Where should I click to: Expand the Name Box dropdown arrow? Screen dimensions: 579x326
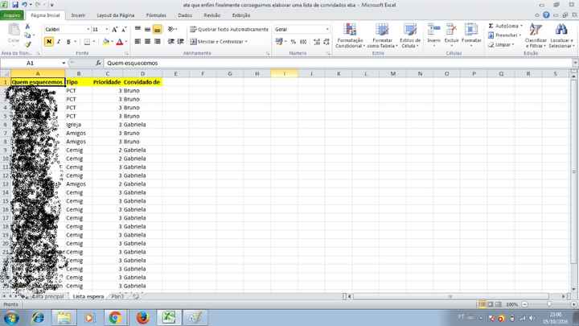pyautogui.click(x=64, y=64)
